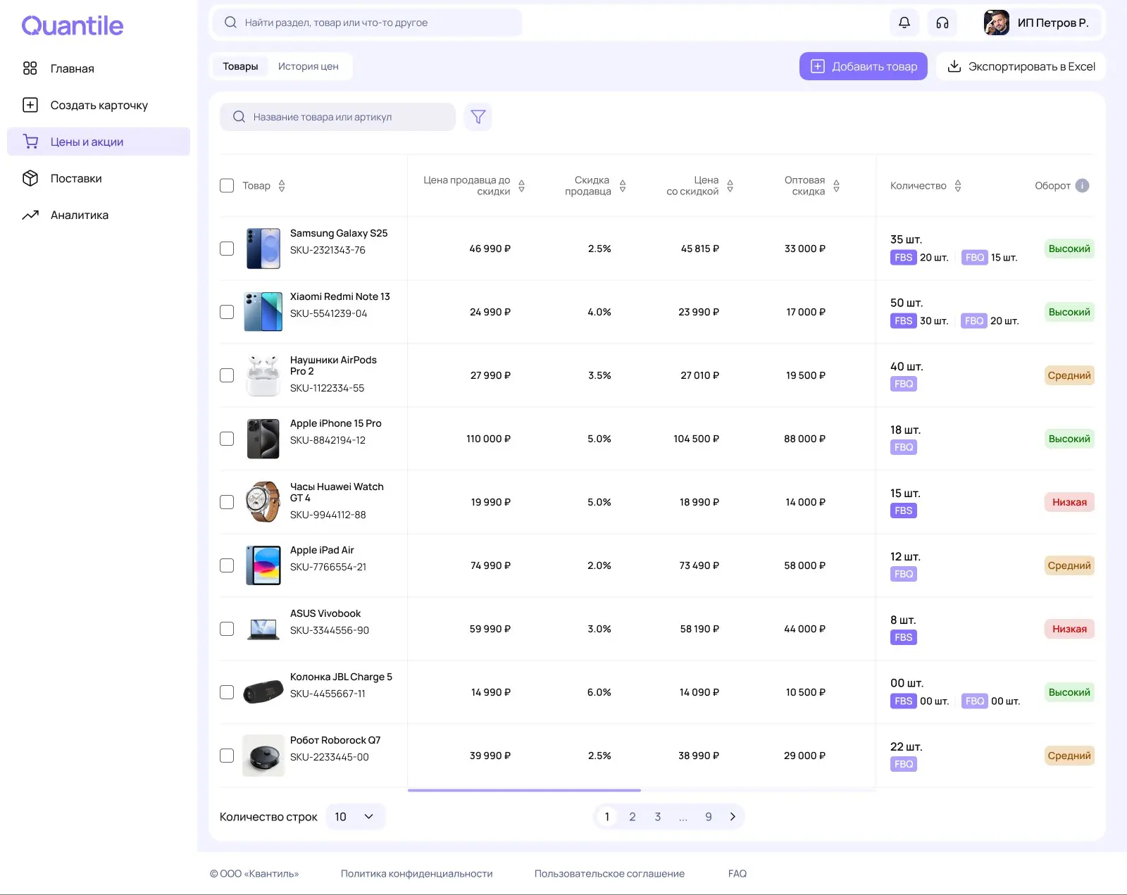Open the Количество строк dropdown
The width and height of the screenshot is (1127, 895).
(x=355, y=817)
